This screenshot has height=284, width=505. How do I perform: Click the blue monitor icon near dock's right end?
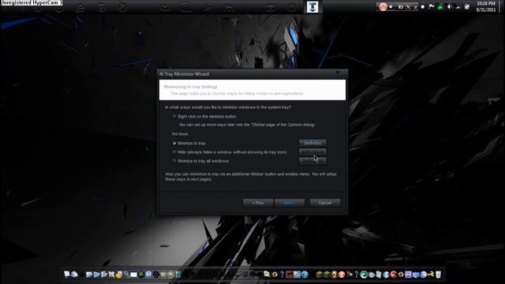(416, 275)
